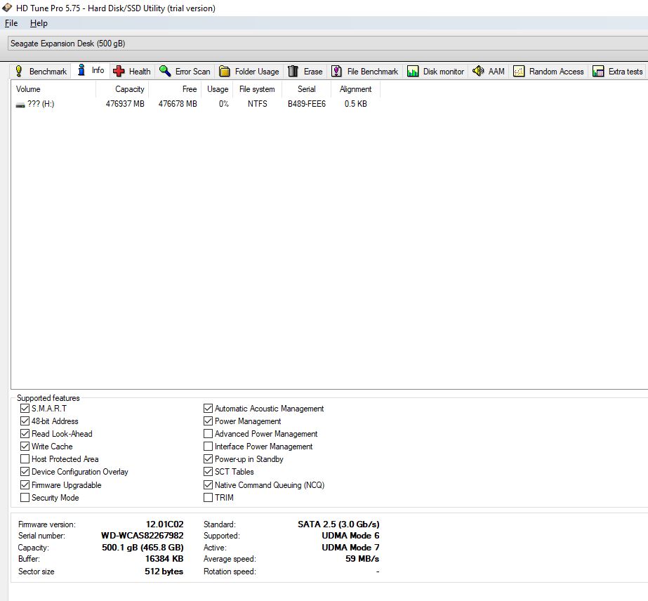Image resolution: width=648 pixels, height=601 pixels.
Task: Open the Help menu
Action: tap(39, 23)
